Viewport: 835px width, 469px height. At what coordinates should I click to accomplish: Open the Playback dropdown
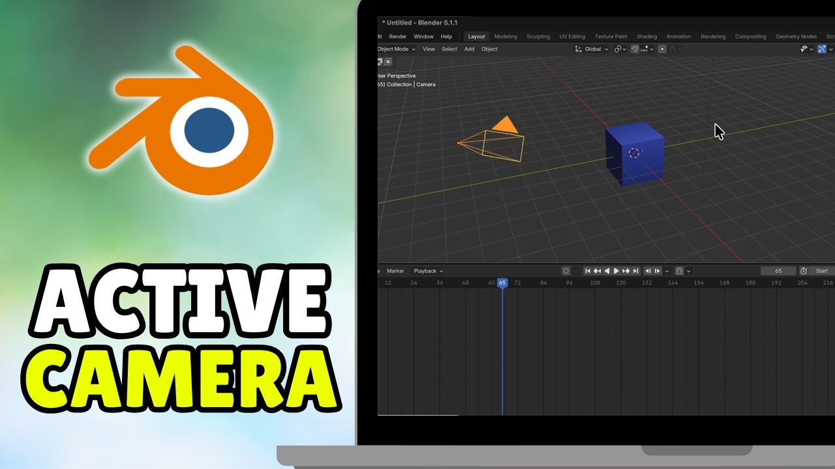pos(429,271)
